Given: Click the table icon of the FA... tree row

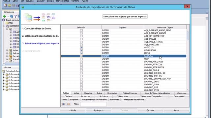Looking at the screenshot, I should [x=14, y=41].
